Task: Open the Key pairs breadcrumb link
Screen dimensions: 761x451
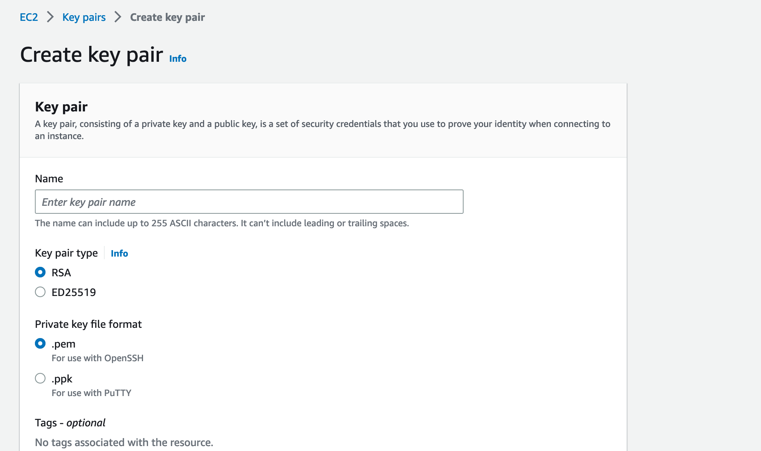Action: pos(84,17)
